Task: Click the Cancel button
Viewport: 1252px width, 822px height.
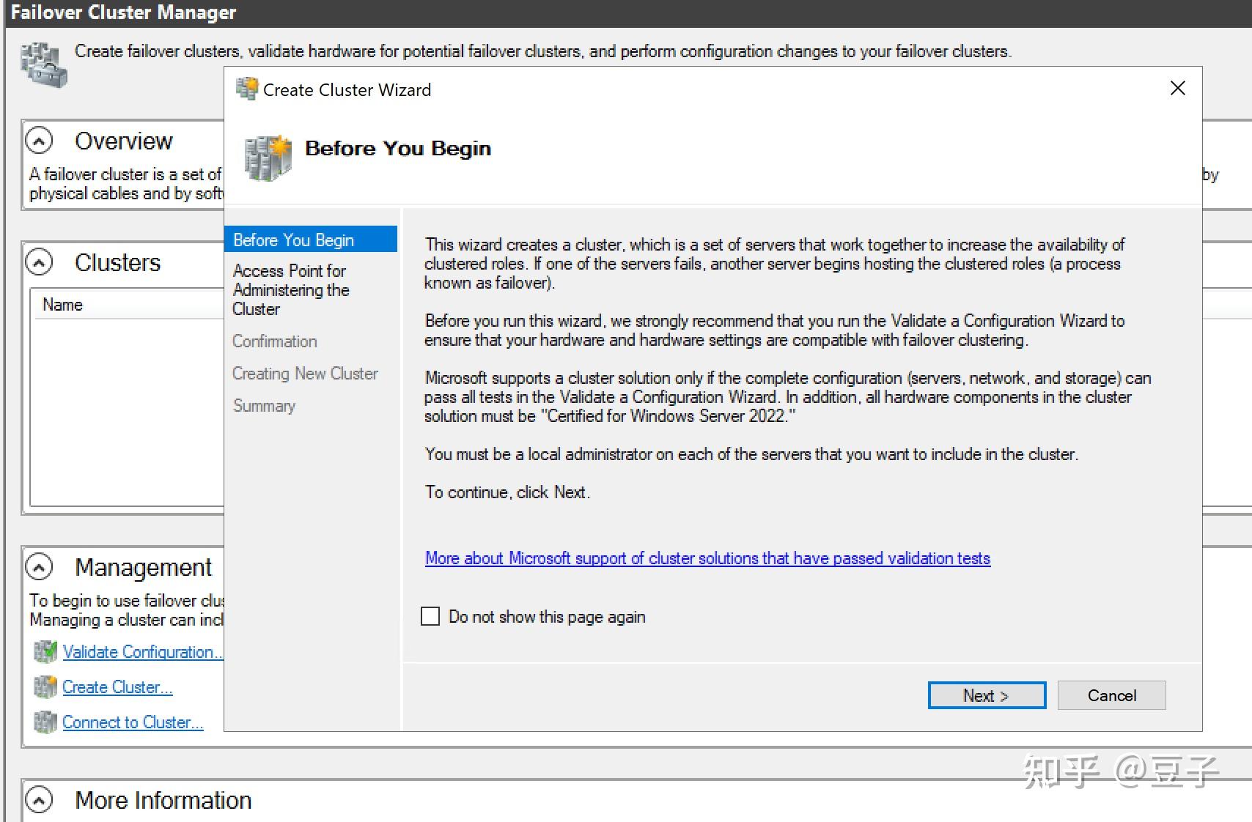Action: pyautogui.click(x=1111, y=695)
